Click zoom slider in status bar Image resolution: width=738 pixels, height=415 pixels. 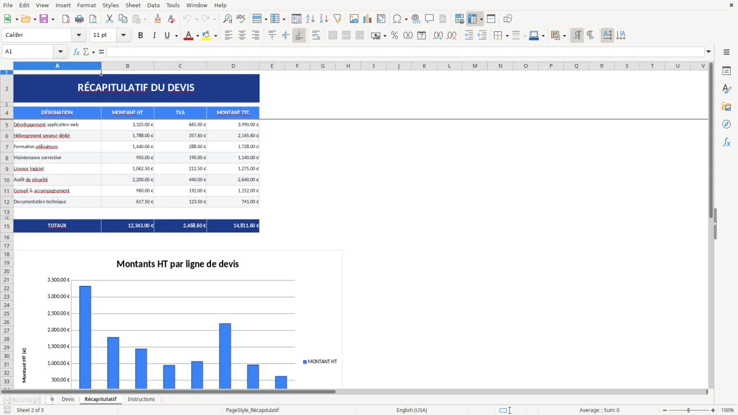[688, 410]
